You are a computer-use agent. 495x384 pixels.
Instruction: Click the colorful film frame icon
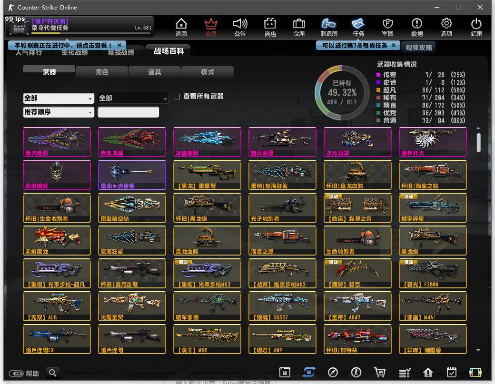pyautogui.click(x=475, y=373)
